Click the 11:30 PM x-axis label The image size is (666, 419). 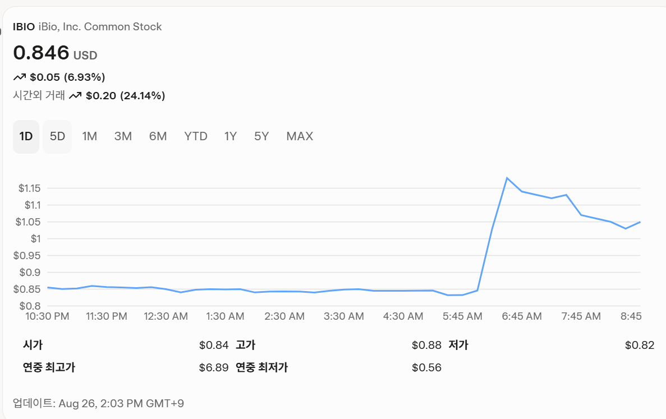coord(107,316)
